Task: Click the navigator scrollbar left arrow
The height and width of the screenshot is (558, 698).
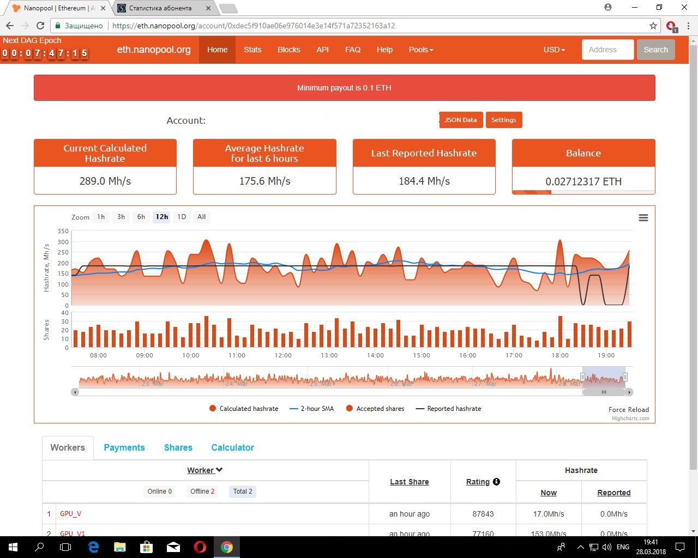Action: pyautogui.click(x=75, y=392)
